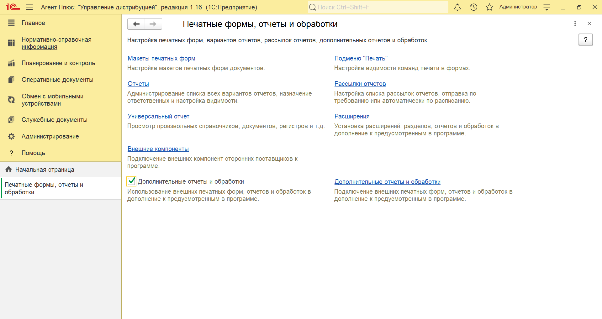
Task: Uncheck Дополнительные отчеты и обработки checkbox
Action: (x=131, y=181)
